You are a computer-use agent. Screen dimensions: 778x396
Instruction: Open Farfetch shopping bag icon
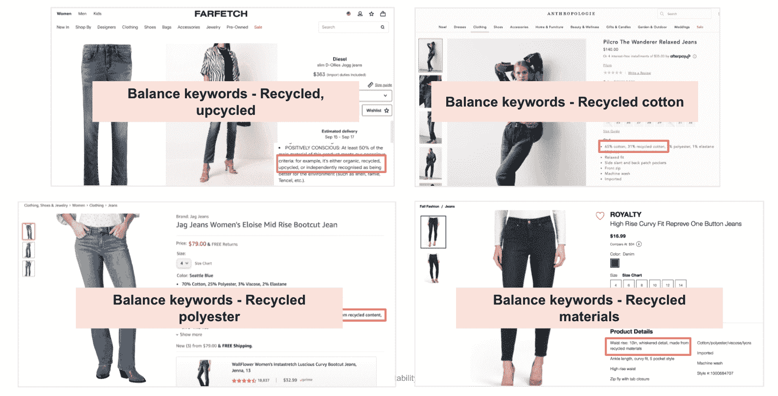click(x=383, y=14)
